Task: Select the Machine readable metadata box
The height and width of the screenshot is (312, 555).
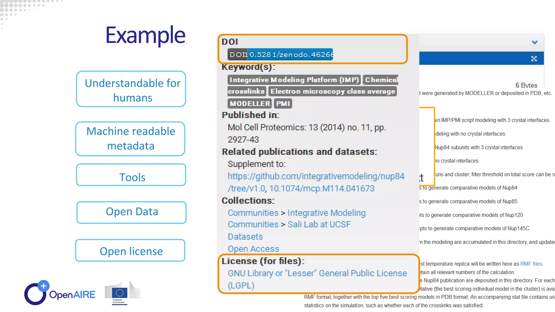Action: click(x=130, y=139)
